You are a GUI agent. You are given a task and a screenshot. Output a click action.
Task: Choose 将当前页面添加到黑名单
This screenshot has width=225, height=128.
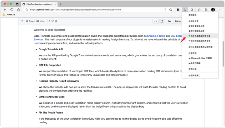pos(200,36)
